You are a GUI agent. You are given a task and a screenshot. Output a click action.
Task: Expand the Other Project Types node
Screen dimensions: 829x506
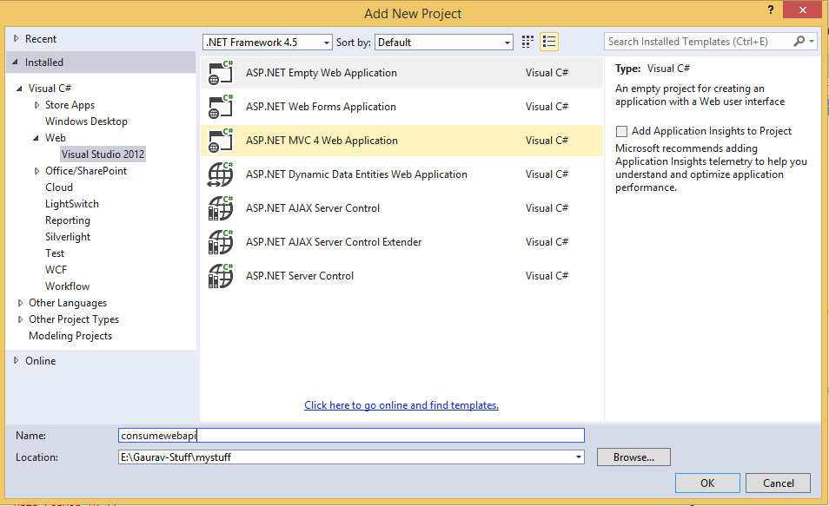(x=20, y=319)
